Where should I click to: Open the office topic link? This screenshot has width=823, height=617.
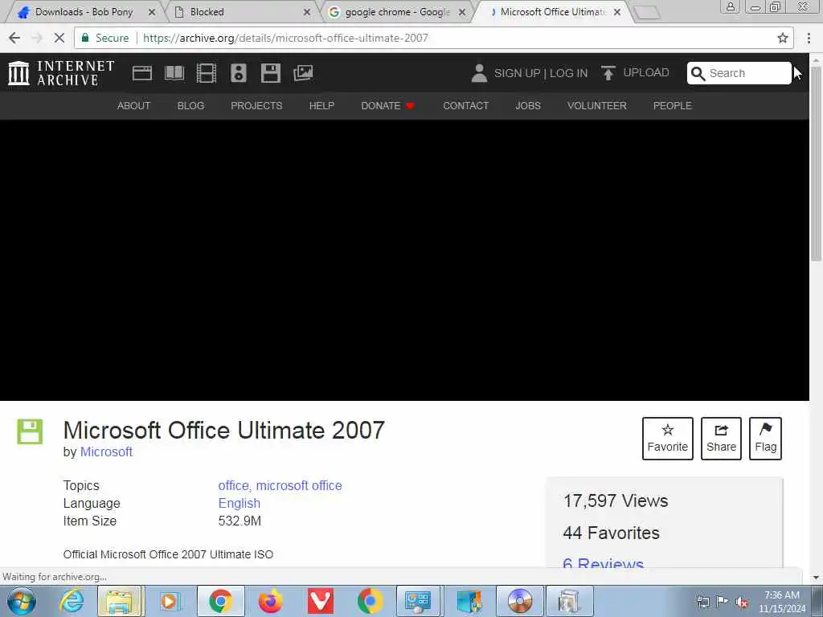pyautogui.click(x=234, y=486)
